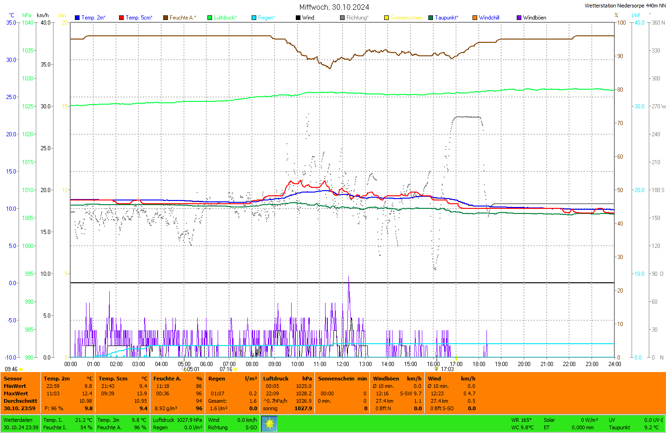
Task: Click the red Temp. 5cm legend square
Action: coord(121,18)
